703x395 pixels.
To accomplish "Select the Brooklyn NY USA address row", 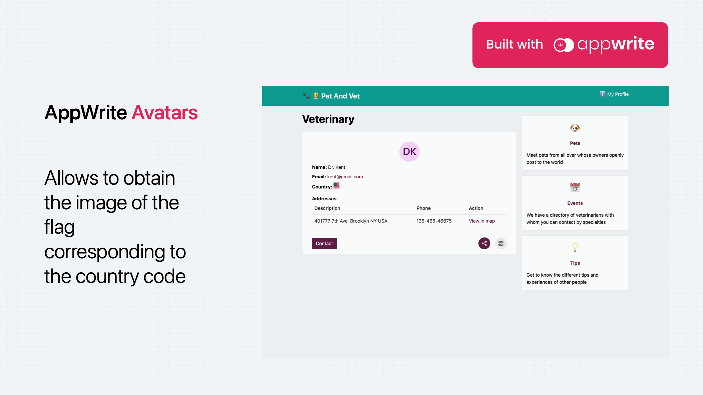I will coord(409,221).
